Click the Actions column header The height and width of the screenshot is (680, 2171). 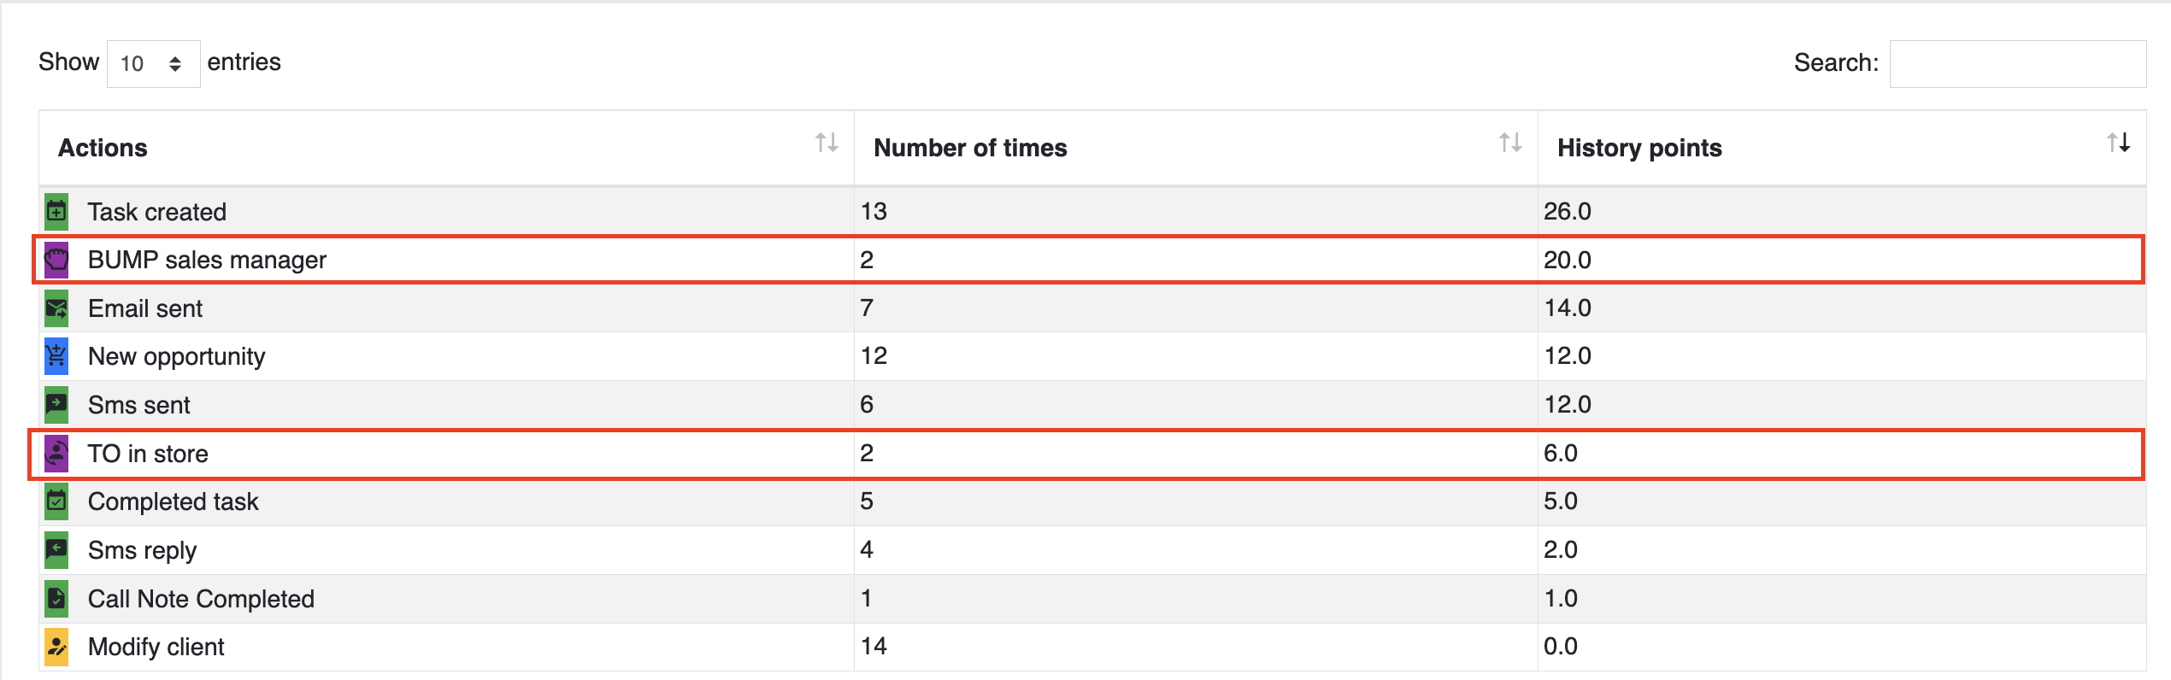[x=103, y=148]
